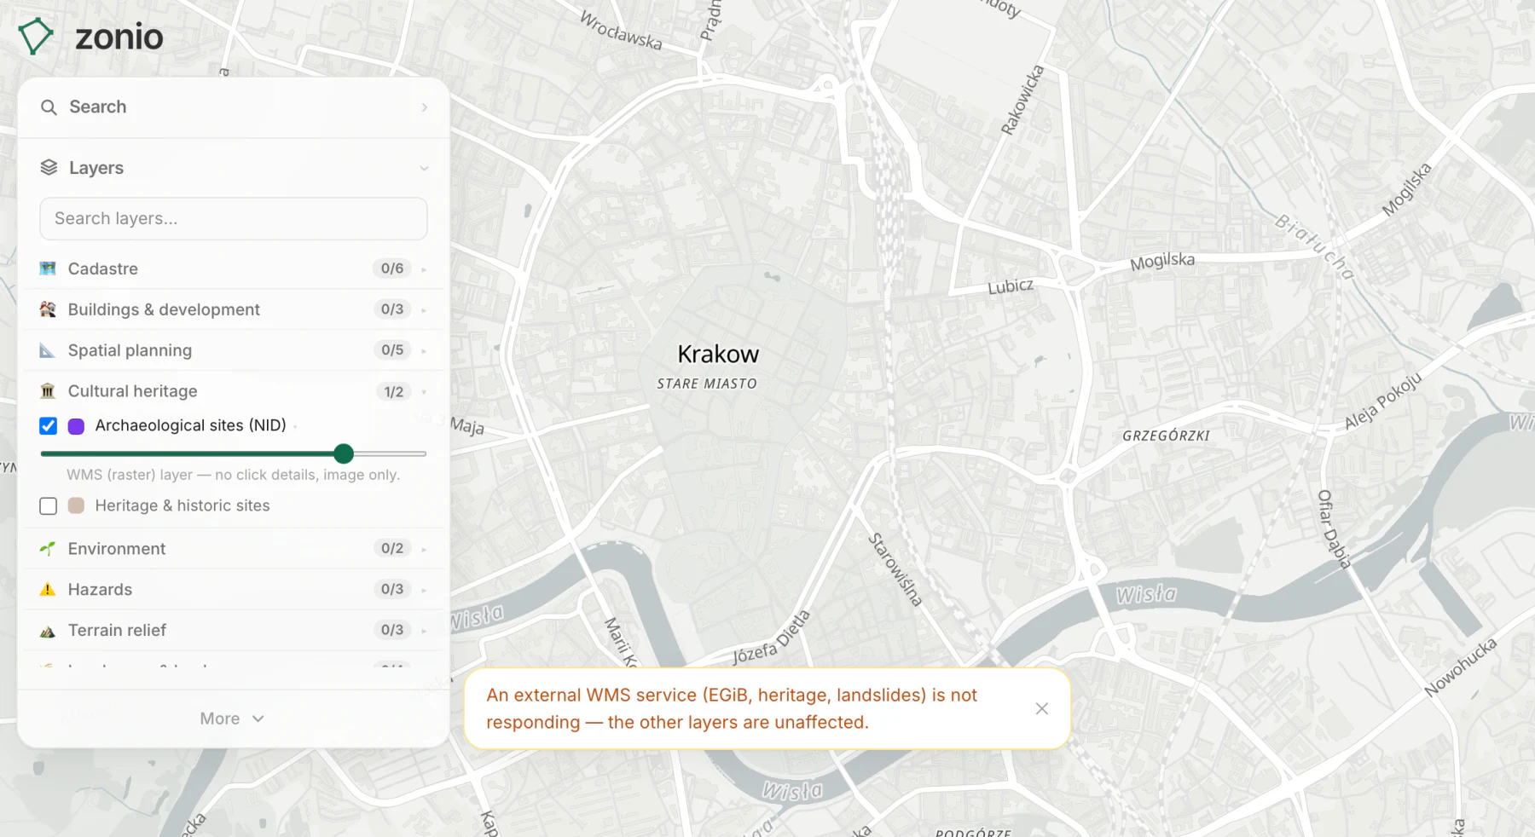
Task: Select the Hazards layer group
Action: pyautogui.click(x=234, y=590)
